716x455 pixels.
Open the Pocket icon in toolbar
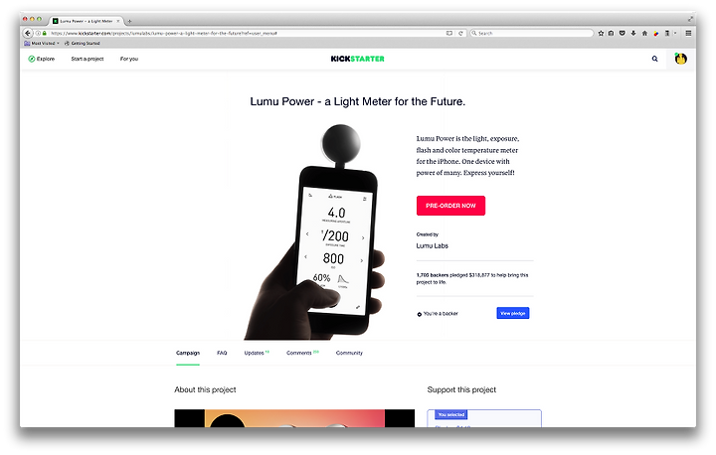[x=622, y=34]
